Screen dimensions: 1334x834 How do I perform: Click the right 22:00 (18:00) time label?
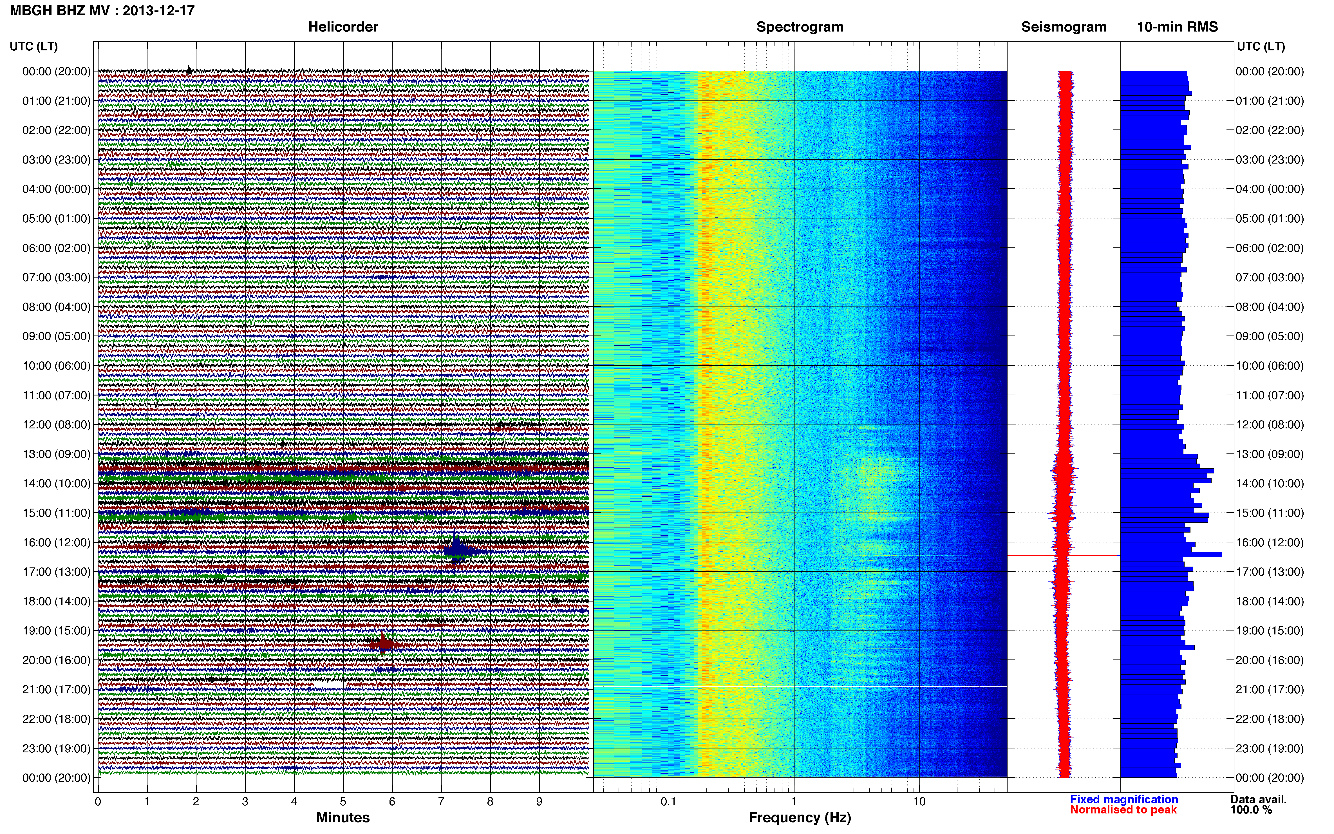tap(1270, 719)
